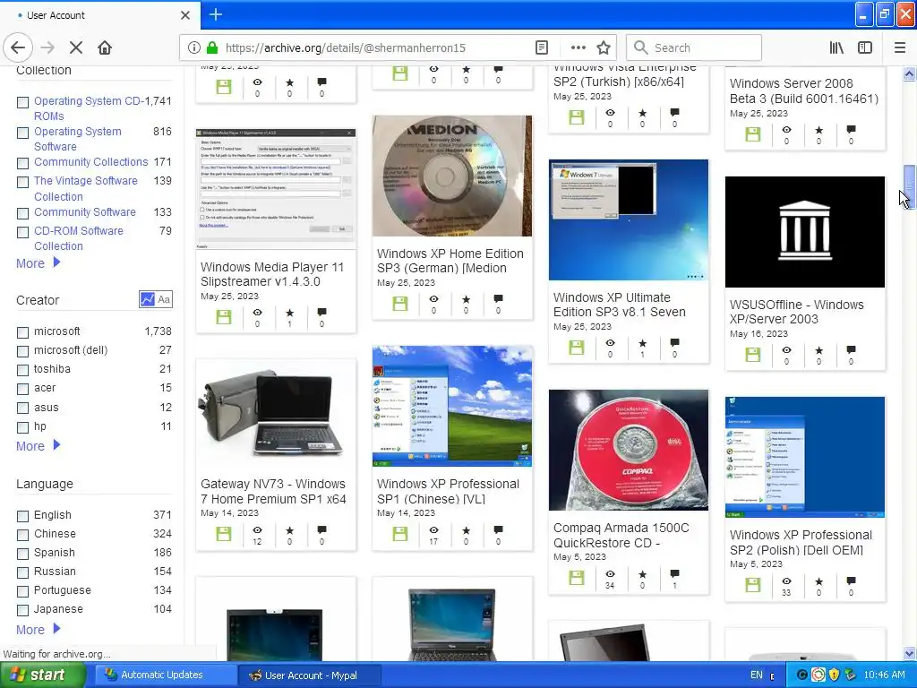Check the hp creator checkbox
The height and width of the screenshot is (688, 917).
point(22,427)
